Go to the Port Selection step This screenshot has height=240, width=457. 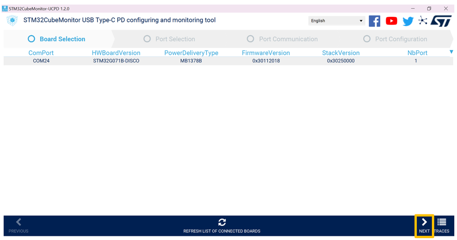point(169,39)
